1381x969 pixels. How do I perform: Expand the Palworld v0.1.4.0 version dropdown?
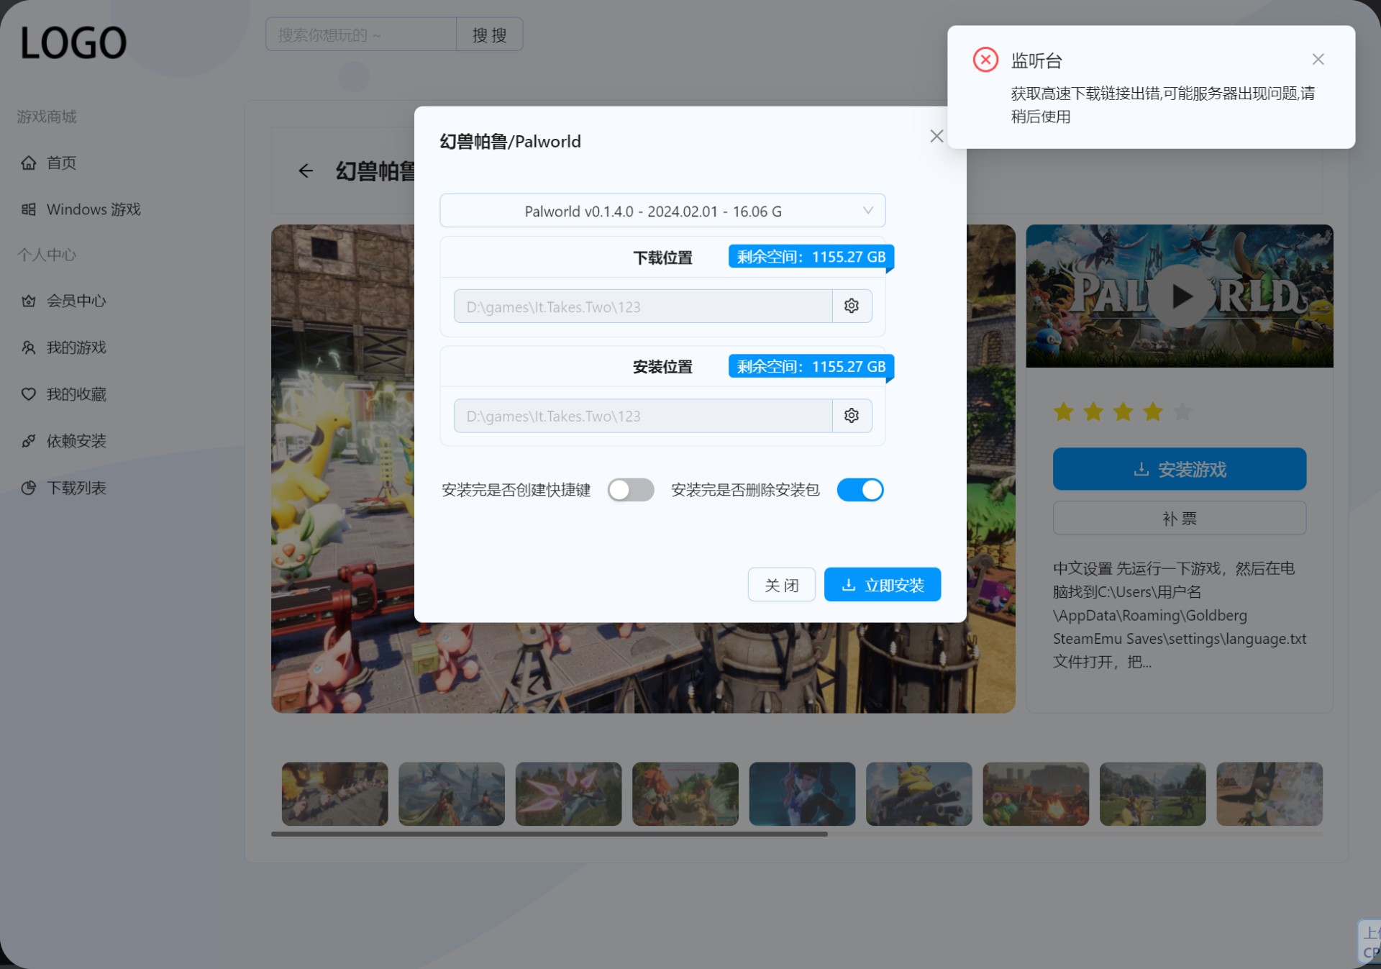coord(662,211)
